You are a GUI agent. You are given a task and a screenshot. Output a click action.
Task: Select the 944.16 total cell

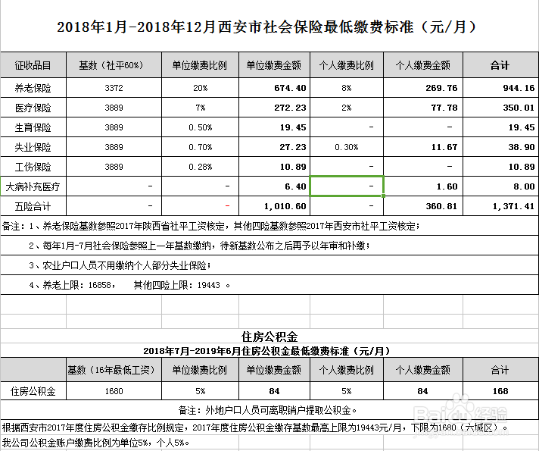(500, 88)
